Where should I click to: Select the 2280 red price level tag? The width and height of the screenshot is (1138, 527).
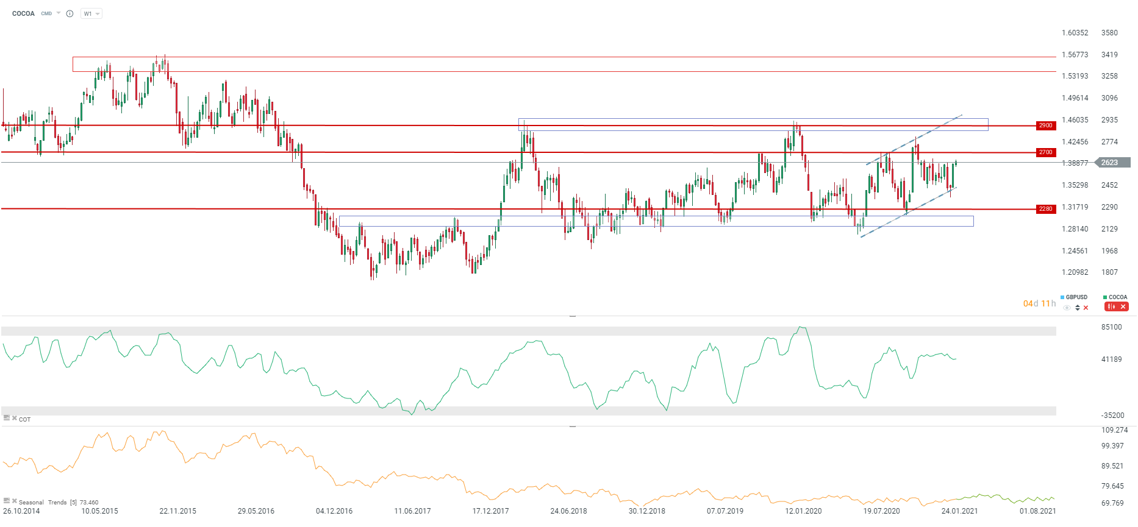pos(1046,209)
